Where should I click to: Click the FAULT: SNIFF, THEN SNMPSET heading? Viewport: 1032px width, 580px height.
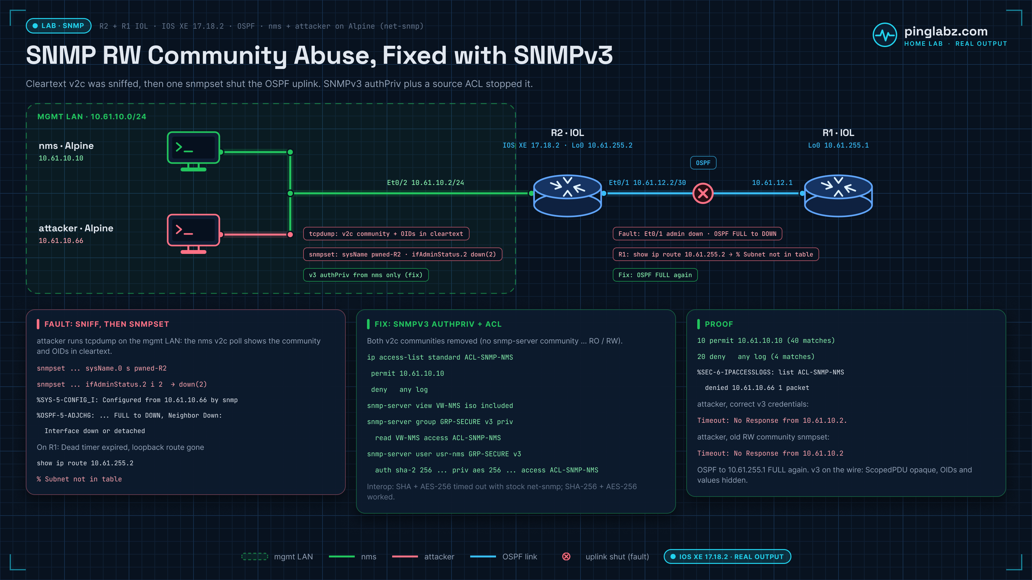[x=106, y=324]
